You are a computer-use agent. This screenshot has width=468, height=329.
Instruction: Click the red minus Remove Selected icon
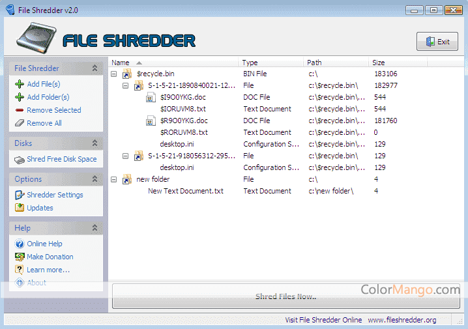pos(20,110)
